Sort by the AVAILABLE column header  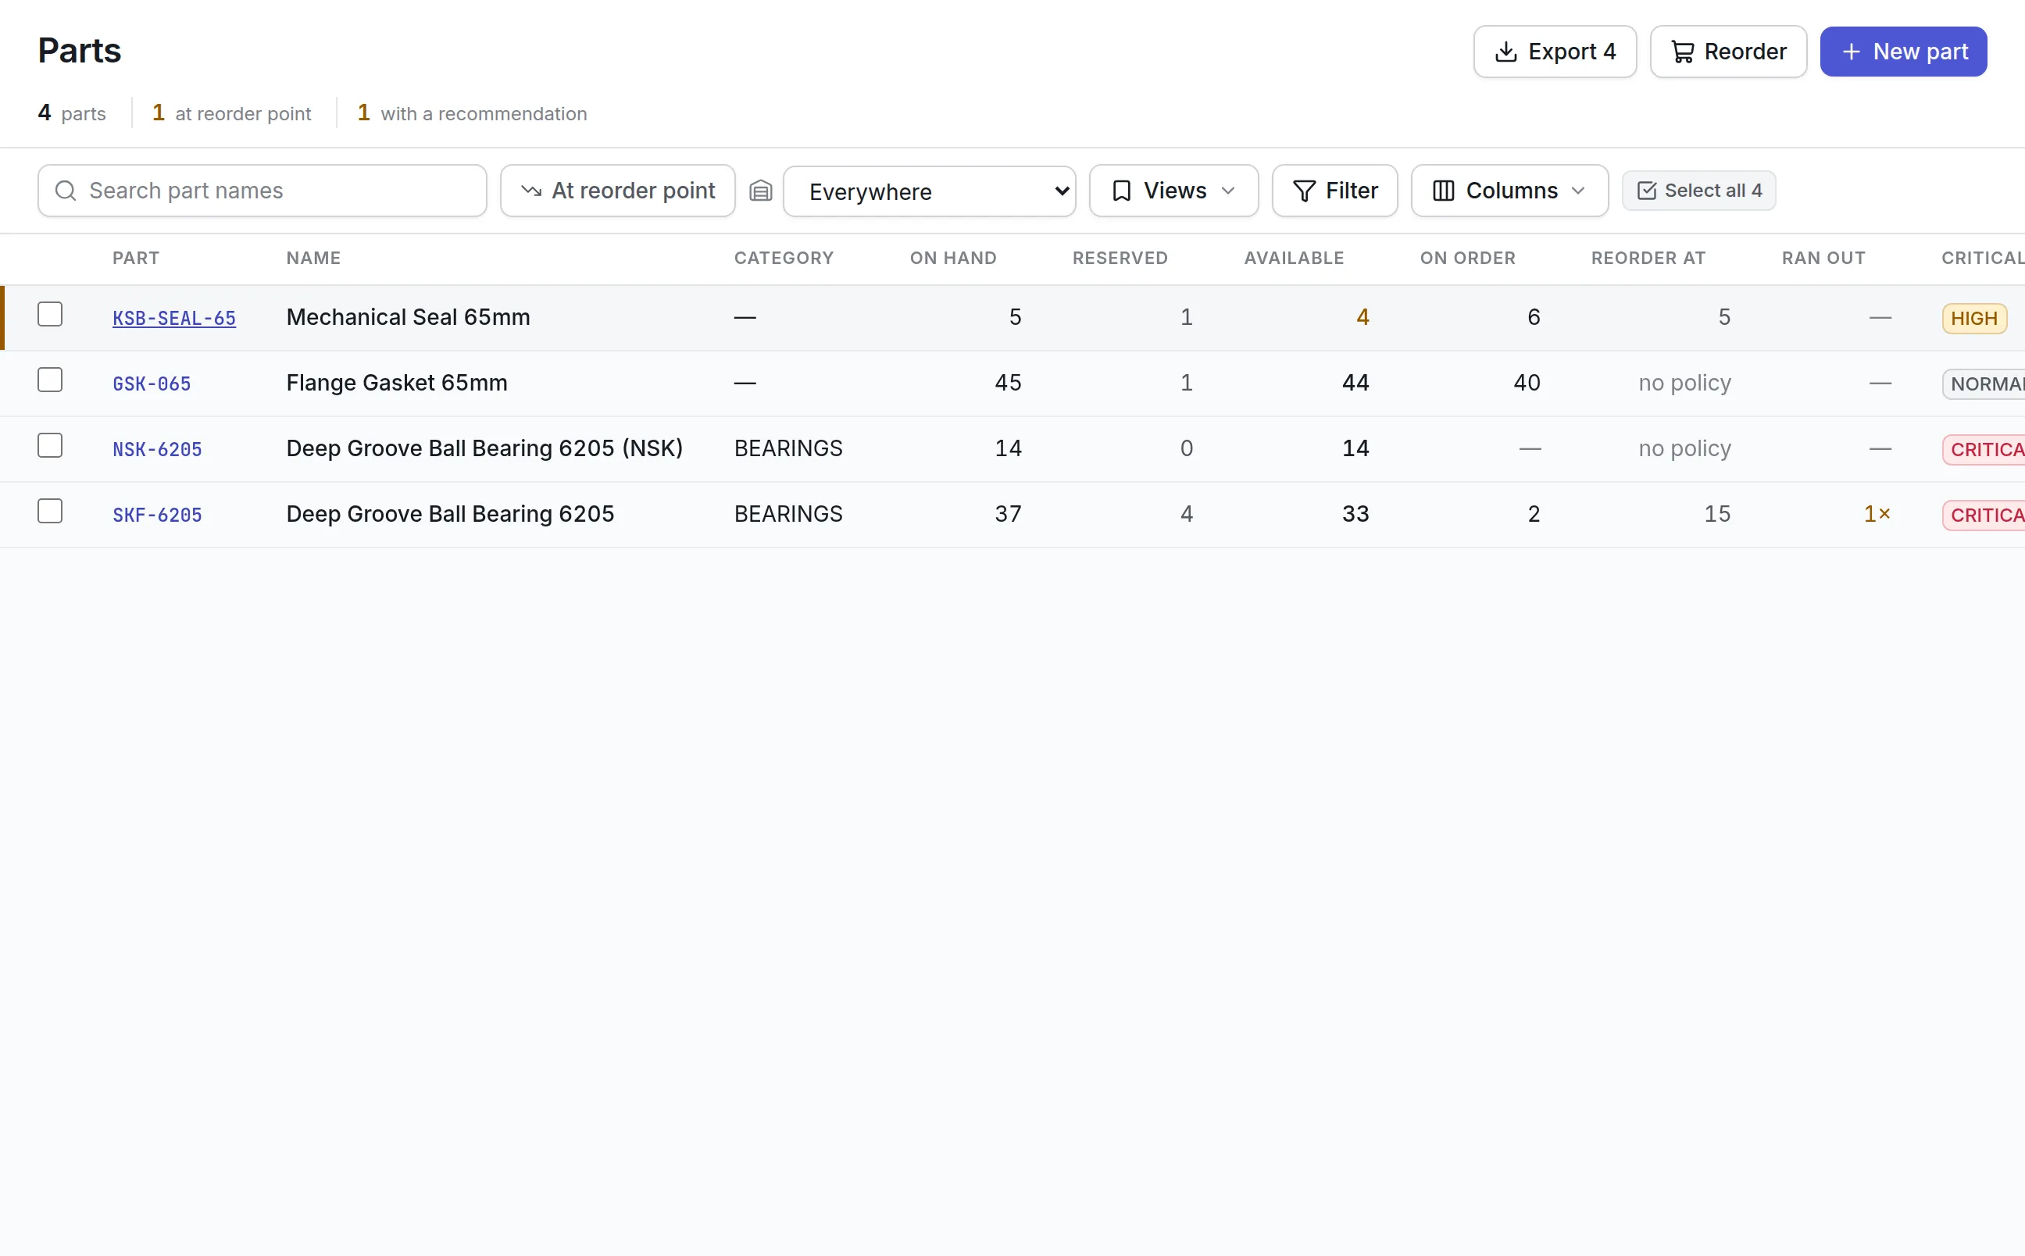coord(1293,259)
